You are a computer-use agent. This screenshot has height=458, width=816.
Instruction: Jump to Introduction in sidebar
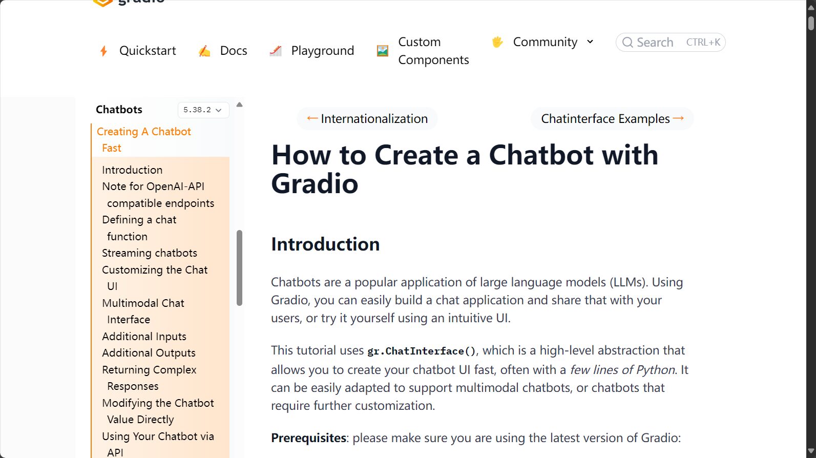tap(132, 170)
